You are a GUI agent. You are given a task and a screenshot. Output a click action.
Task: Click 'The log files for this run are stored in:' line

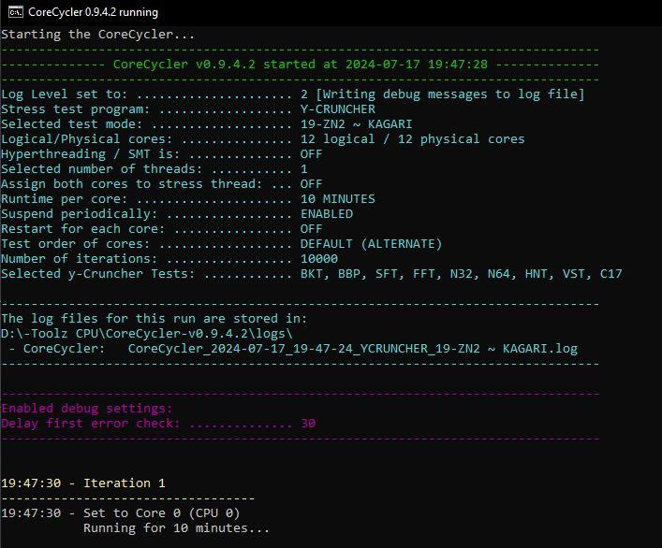click(154, 318)
